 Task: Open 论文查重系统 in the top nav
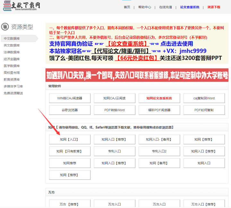tap(190, 7)
